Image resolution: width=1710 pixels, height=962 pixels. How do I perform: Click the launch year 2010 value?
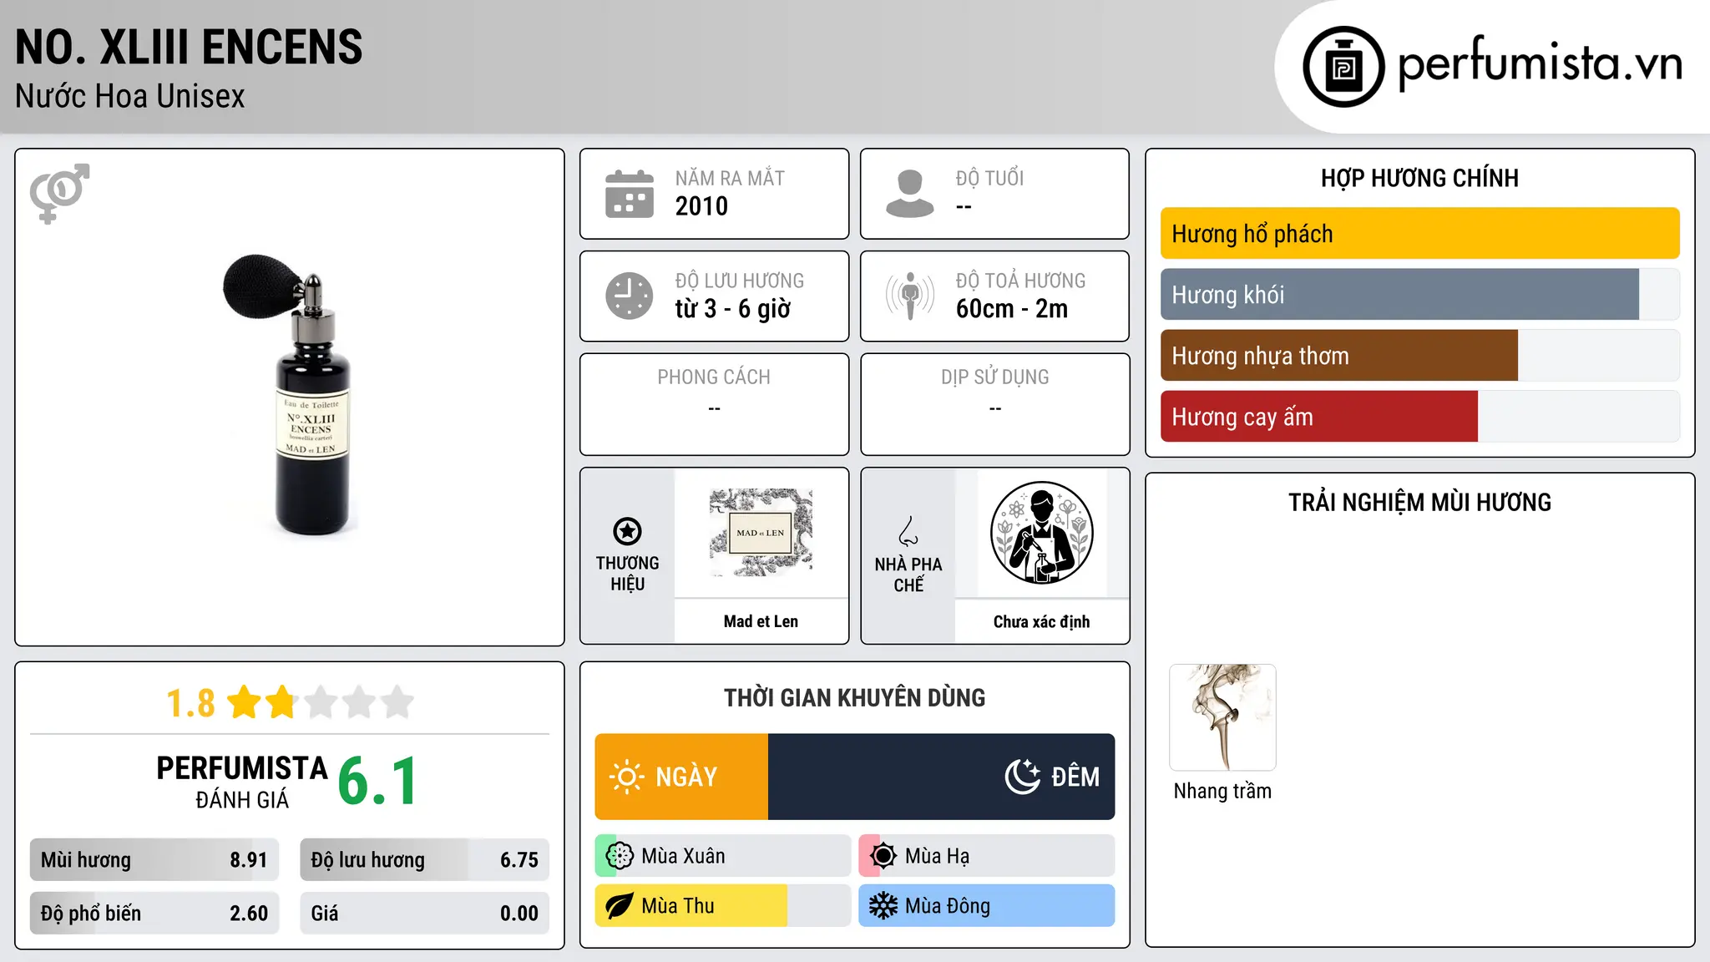tap(701, 206)
